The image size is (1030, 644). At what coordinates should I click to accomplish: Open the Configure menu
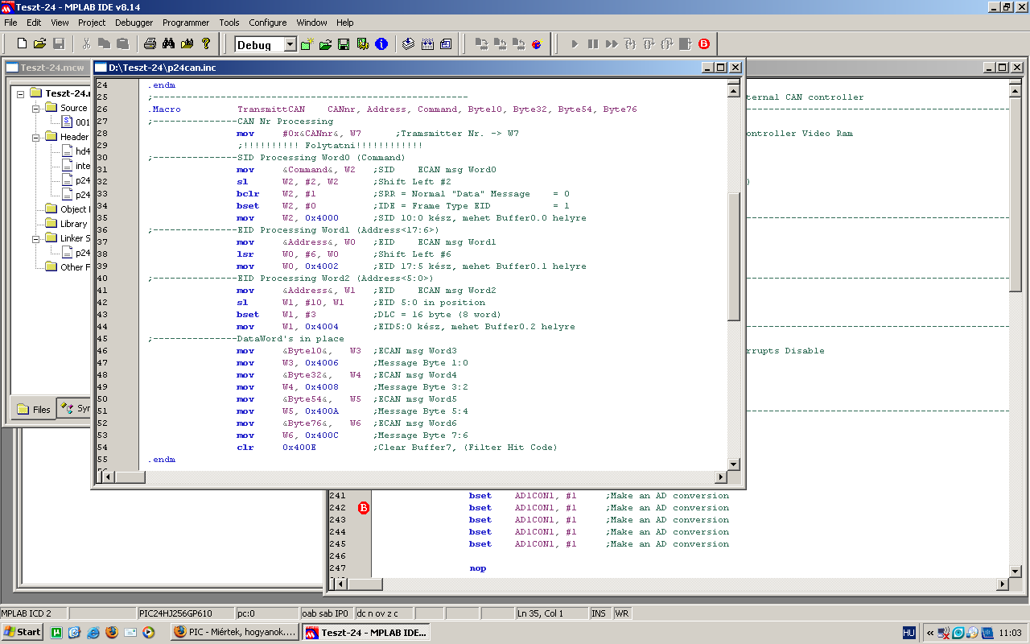pyautogui.click(x=267, y=23)
